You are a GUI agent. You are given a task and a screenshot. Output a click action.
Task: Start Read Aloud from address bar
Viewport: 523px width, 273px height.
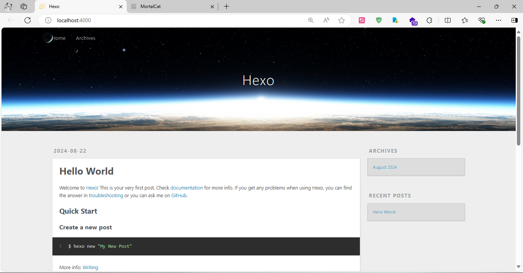(x=326, y=20)
